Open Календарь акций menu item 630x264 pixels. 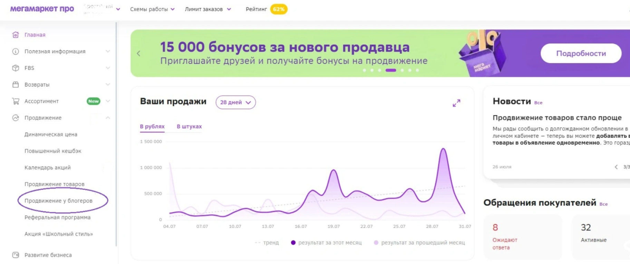(x=47, y=167)
